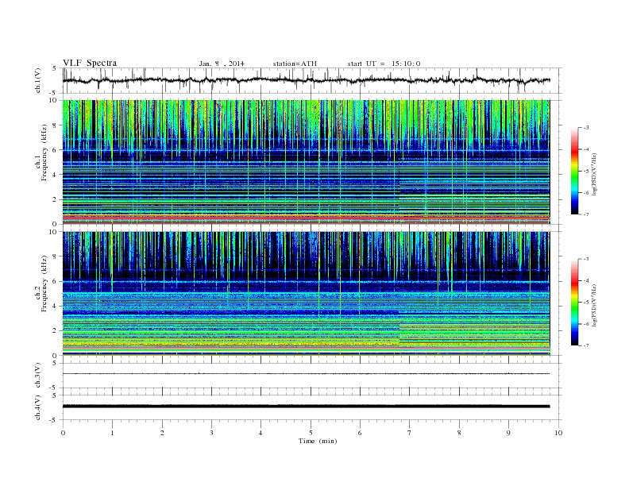Click the "VLF Spectra" title text
This screenshot has width=629, height=486.
90,63
